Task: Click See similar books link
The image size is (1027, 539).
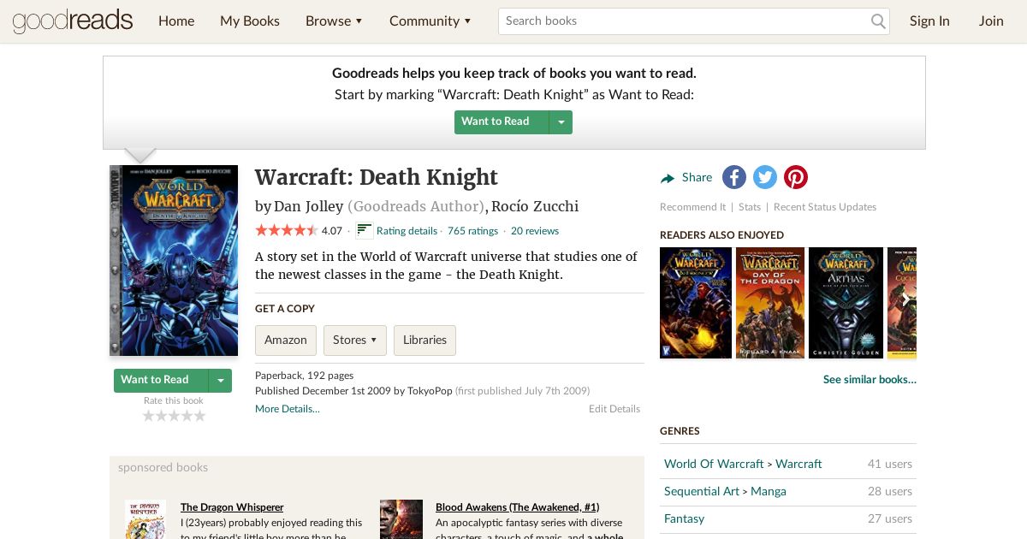Action: click(x=870, y=380)
